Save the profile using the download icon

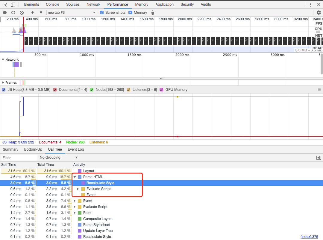pos(41,13)
